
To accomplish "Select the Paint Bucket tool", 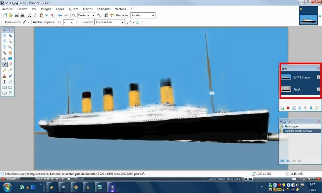I will point(4,59).
